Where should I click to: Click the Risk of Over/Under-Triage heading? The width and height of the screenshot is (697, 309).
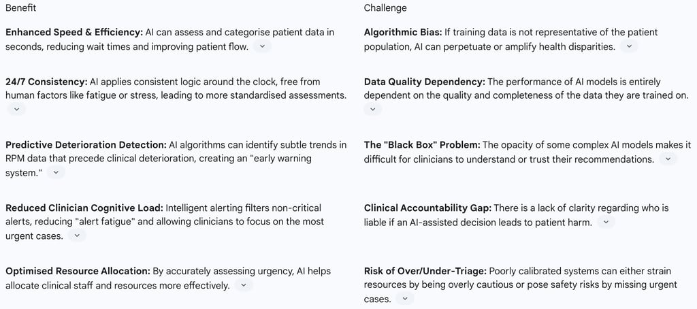(x=425, y=271)
